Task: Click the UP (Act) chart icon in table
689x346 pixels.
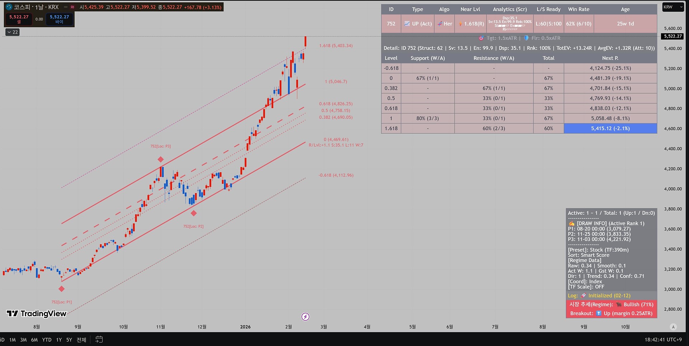Action: (x=407, y=24)
